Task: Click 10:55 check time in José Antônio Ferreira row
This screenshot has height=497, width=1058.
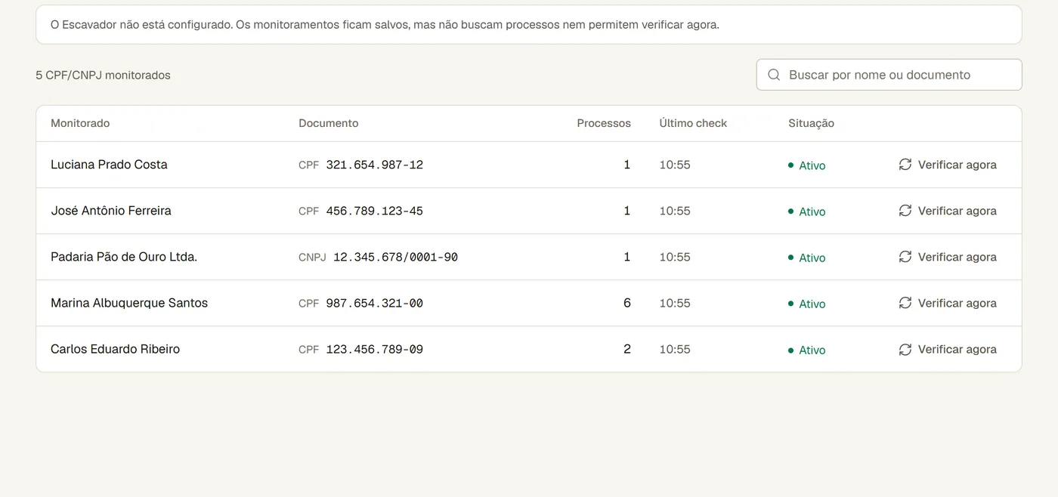Action: coord(675,211)
